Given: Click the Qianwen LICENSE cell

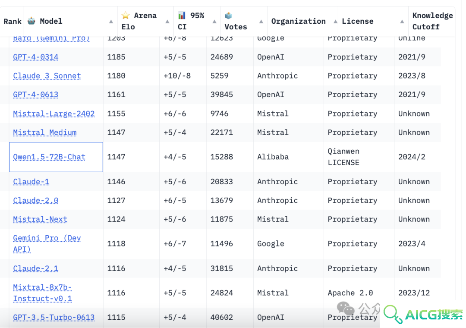Looking at the screenshot, I should pos(343,157).
